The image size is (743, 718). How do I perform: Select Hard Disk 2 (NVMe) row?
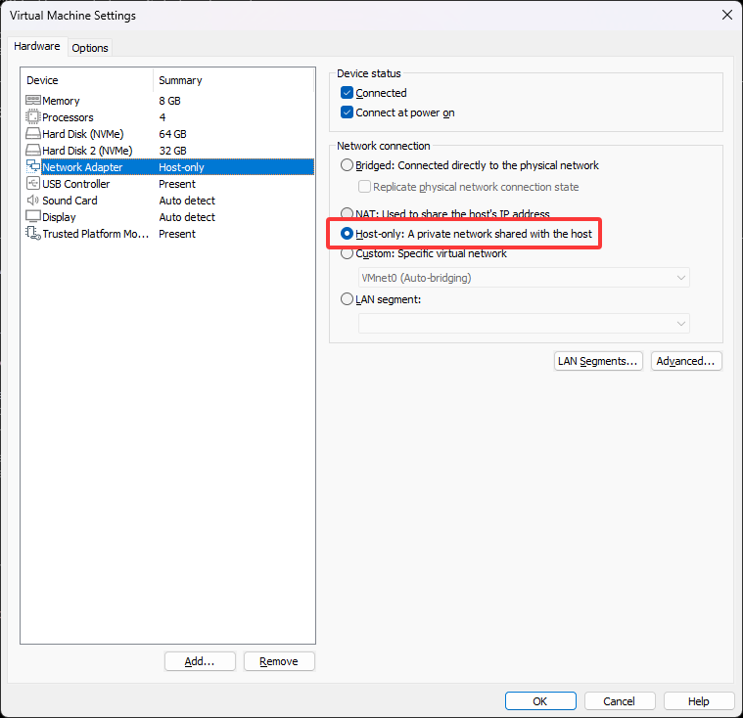pyautogui.click(x=167, y=150)
